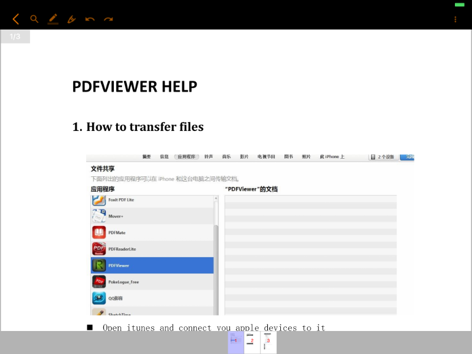Click the Foxit PDF Lite entry
The height and width of the screenshot is (354, 472).
point(121,200)
